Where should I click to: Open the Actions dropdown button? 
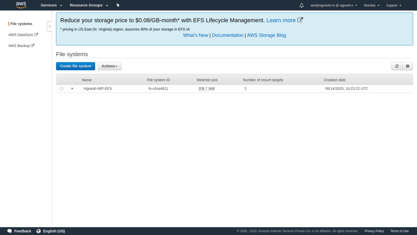tap(109, 66)
